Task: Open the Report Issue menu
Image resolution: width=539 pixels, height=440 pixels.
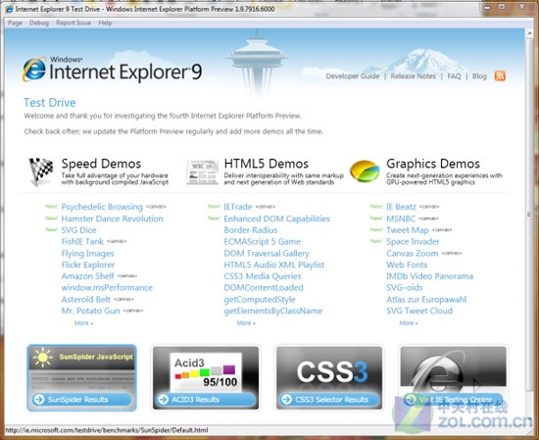Action: tap(73, 23)
